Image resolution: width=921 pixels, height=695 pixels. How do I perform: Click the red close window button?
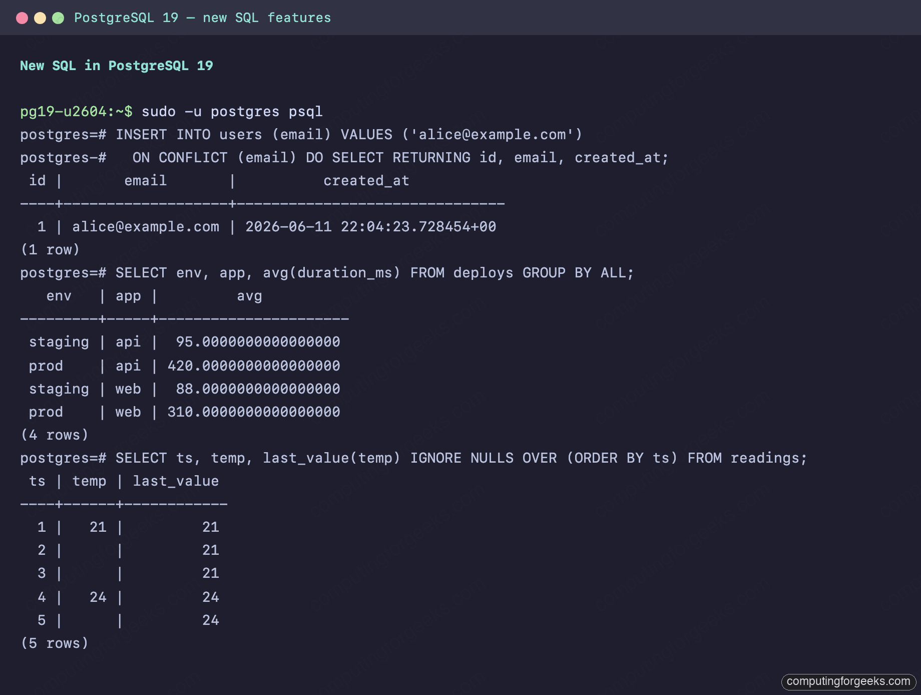pos(22,19)
